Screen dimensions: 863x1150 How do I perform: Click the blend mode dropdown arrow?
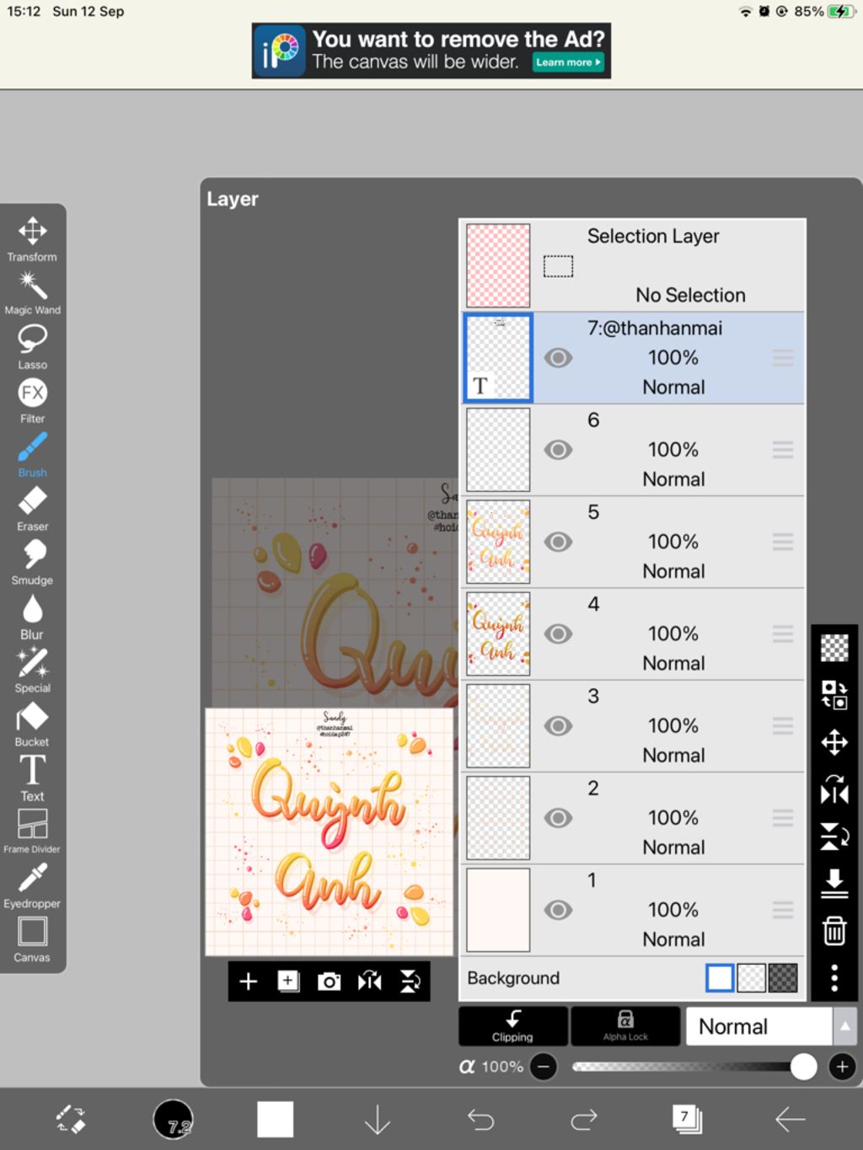844,1026
